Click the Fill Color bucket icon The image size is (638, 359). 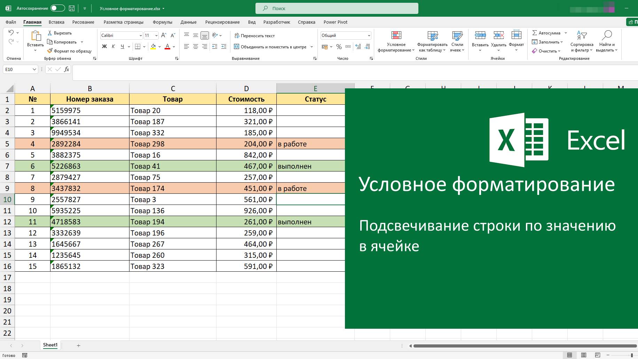pyautogui.click(x=153, y=46)
